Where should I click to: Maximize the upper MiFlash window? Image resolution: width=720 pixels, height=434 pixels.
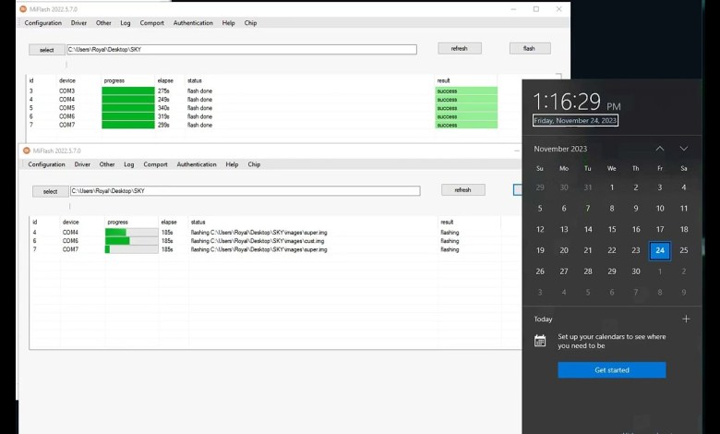(535, 9)
